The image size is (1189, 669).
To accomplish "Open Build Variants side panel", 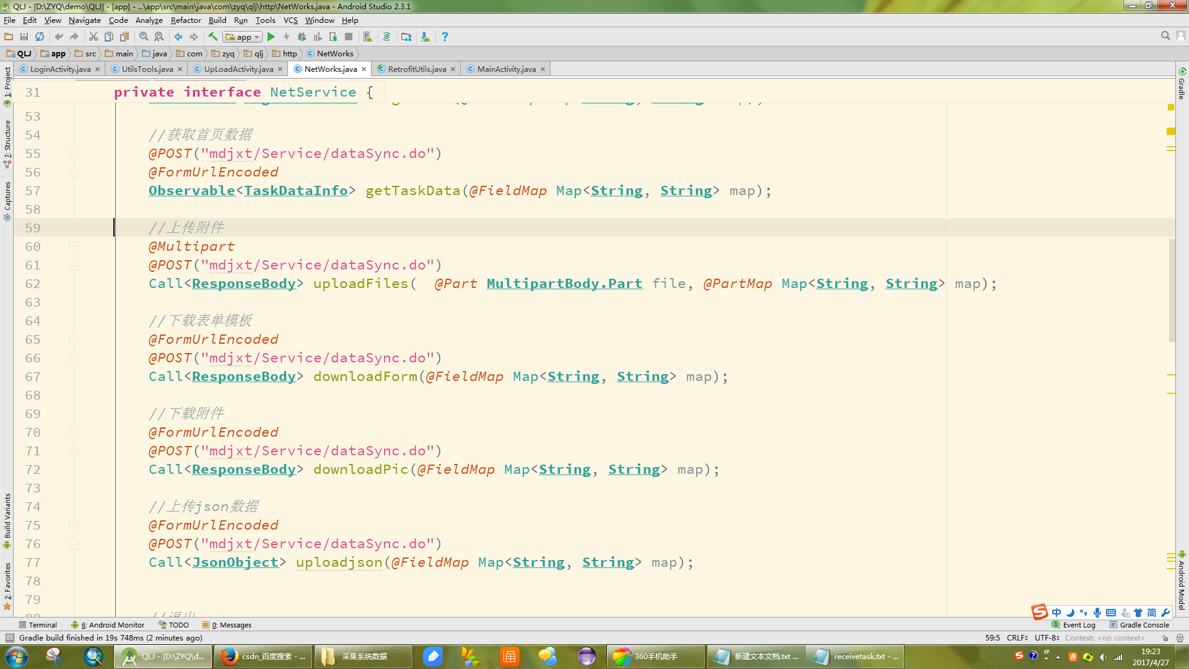I will point(7,520).
